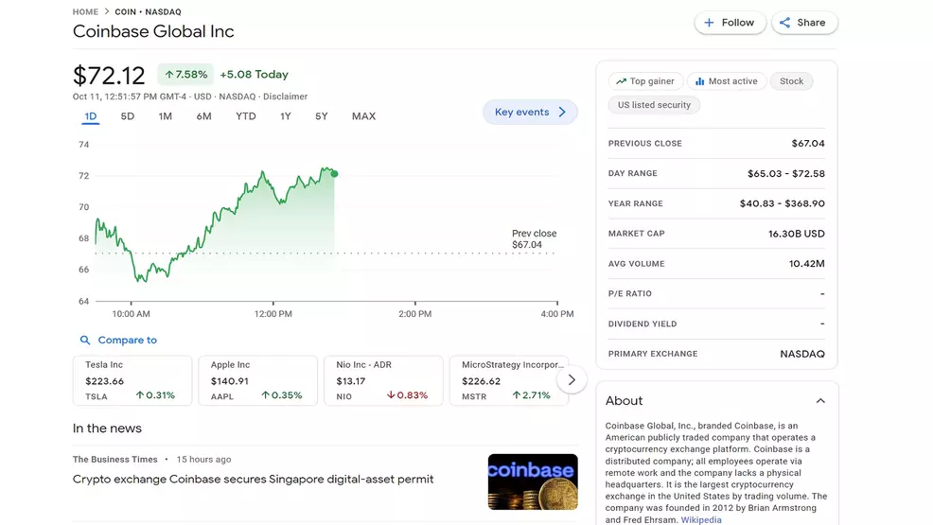Open the Tesla Inc comparison card
Viewport: 933px width, 525px height.
pos(132,380)
